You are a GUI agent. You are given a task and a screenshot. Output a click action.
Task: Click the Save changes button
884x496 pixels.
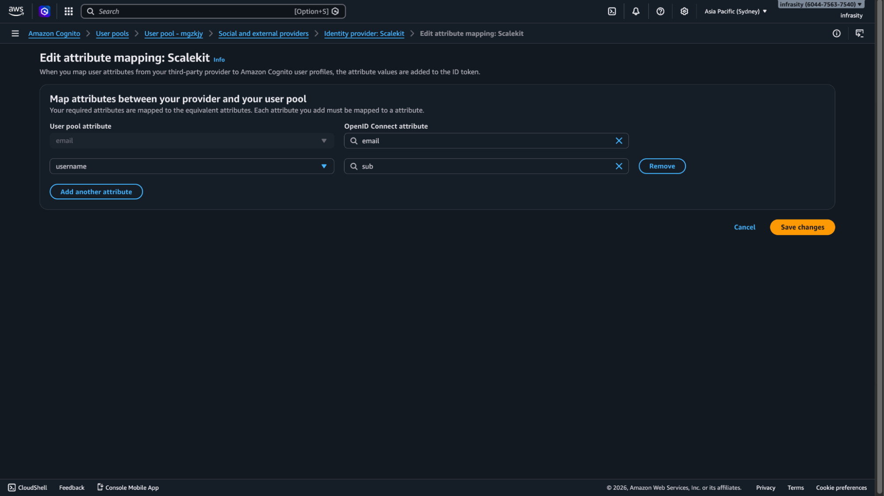[x=802, y=227]
